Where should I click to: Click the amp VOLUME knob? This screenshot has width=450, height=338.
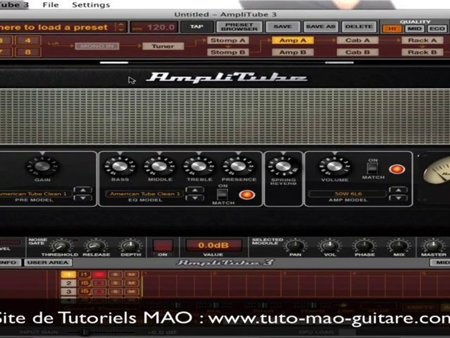pos(335,166)
